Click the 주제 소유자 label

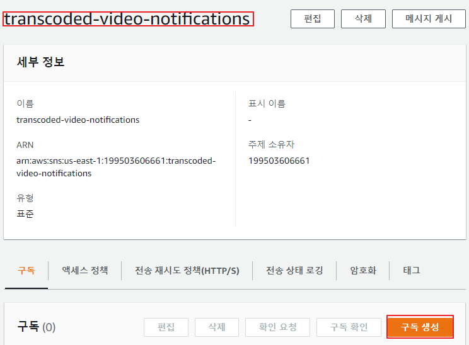[x=271, y=145]
